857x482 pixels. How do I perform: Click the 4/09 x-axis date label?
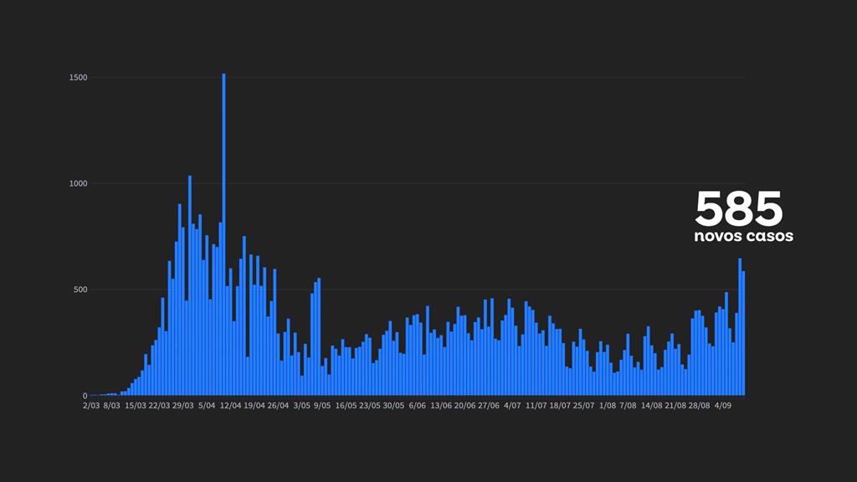click(x=723, y=406)
